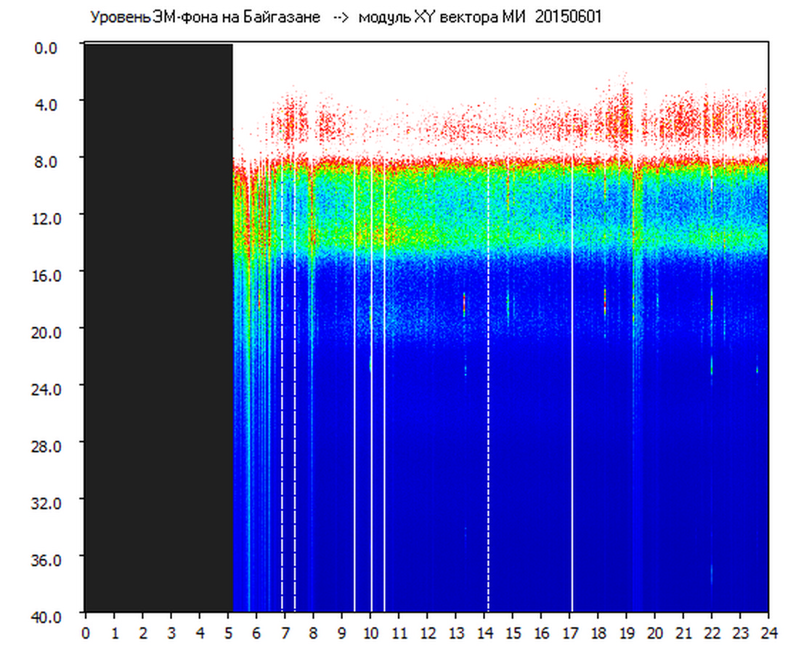796x654 pixels.
Task: Click x-axis hour label '0'
Action: (x=85, y=633)
